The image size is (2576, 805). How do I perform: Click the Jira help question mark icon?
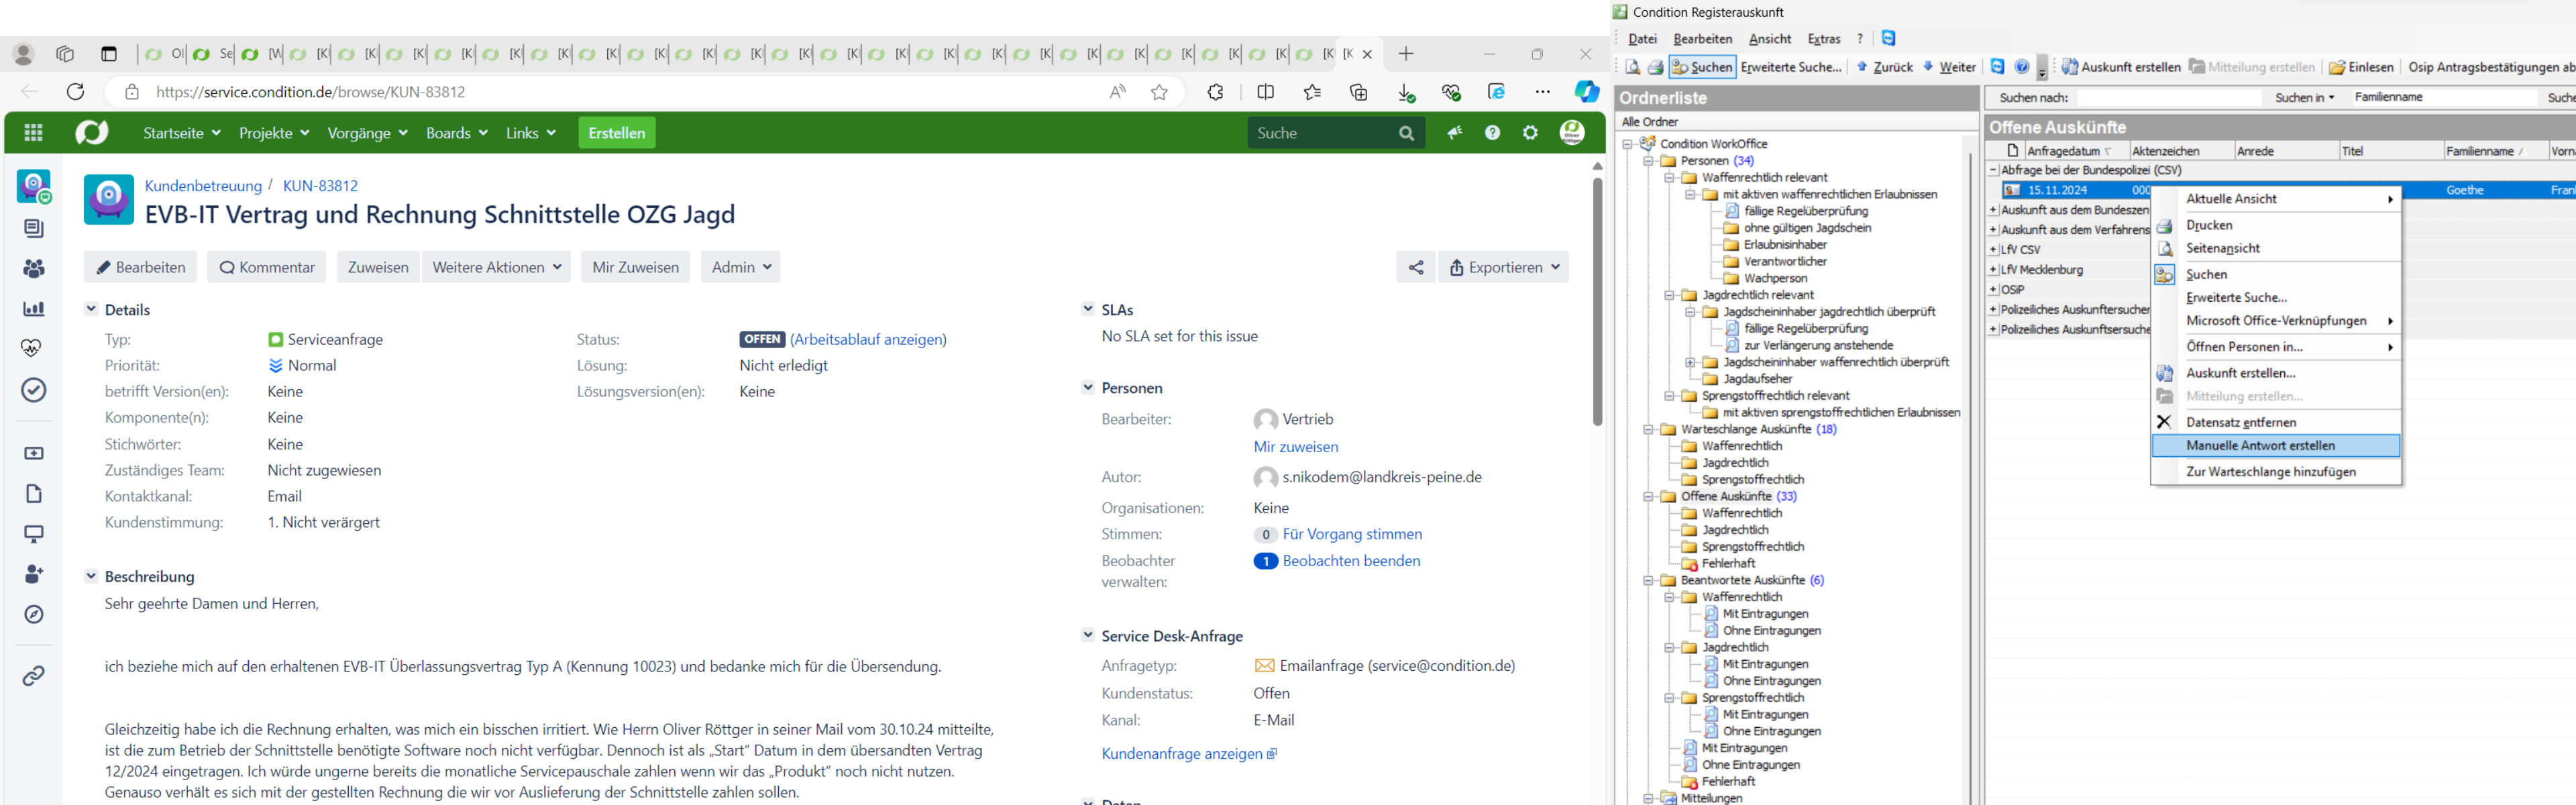coord(1492,133)
